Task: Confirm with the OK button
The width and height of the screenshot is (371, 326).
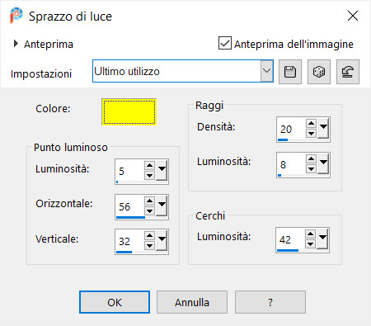Action: tap(115, 302)
